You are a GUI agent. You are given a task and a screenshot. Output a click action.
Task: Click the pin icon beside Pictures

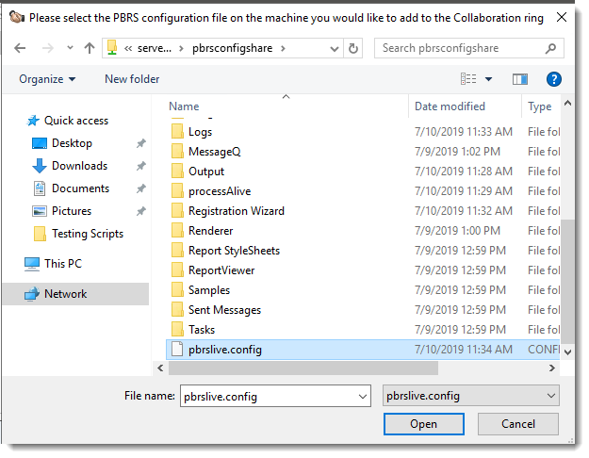[140, 211]
